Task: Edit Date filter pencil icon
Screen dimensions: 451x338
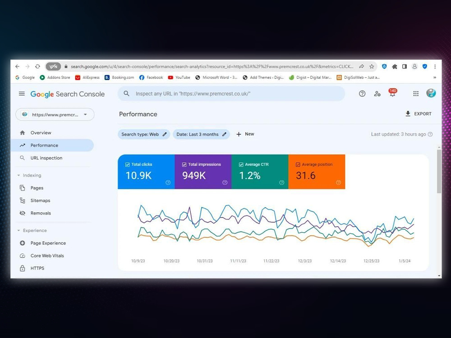Action: (x=224, y=134)
